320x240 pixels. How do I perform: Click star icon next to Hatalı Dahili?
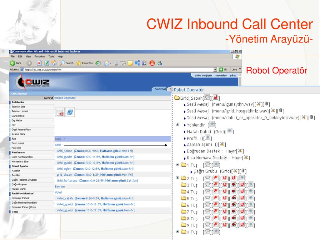(x=230, y=131)
